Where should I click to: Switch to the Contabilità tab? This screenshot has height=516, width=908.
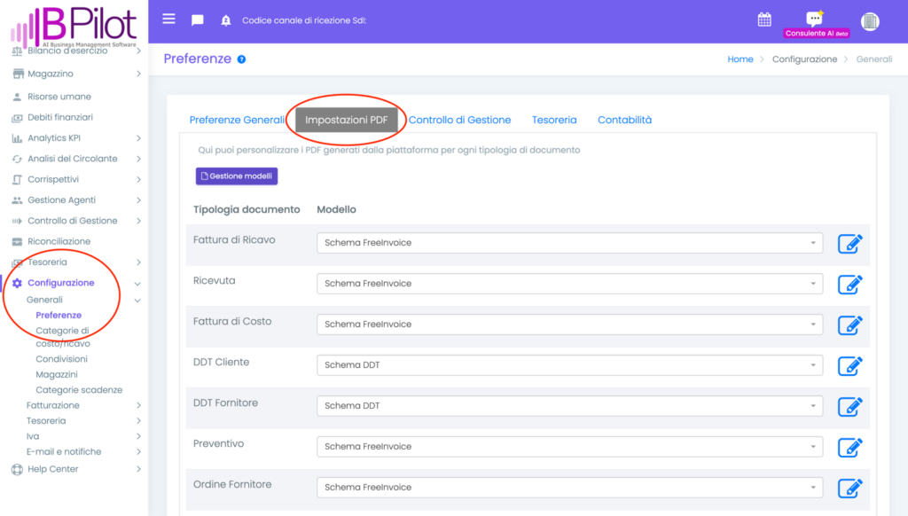624,120
